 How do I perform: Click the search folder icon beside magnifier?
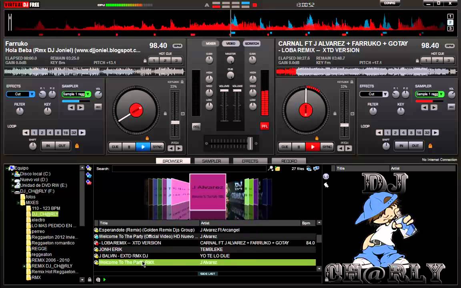[277, 169]
